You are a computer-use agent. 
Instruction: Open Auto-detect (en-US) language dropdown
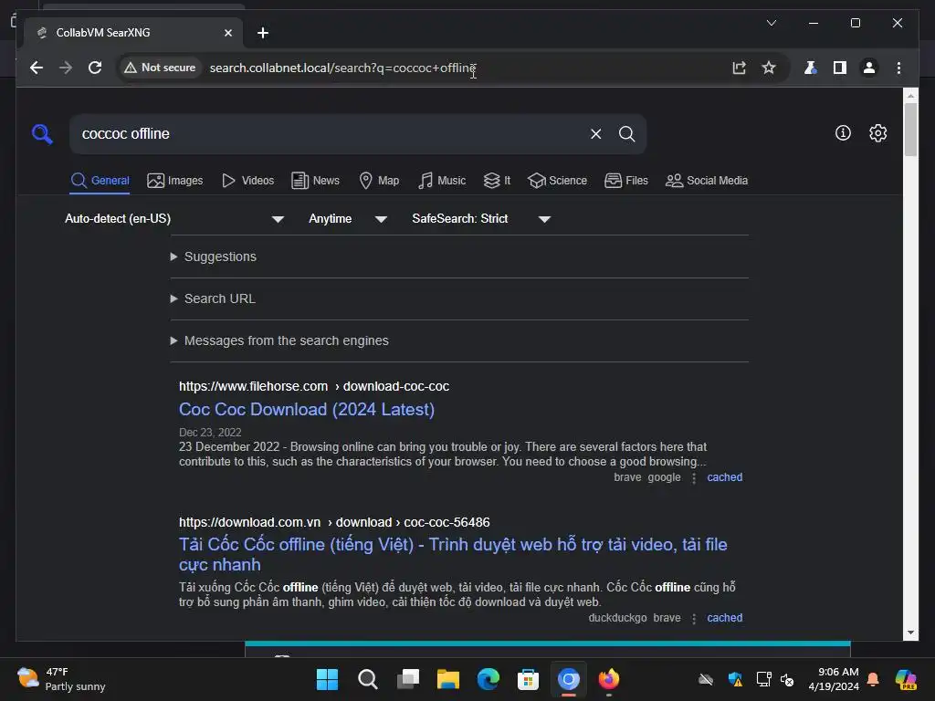coord(174,219)
